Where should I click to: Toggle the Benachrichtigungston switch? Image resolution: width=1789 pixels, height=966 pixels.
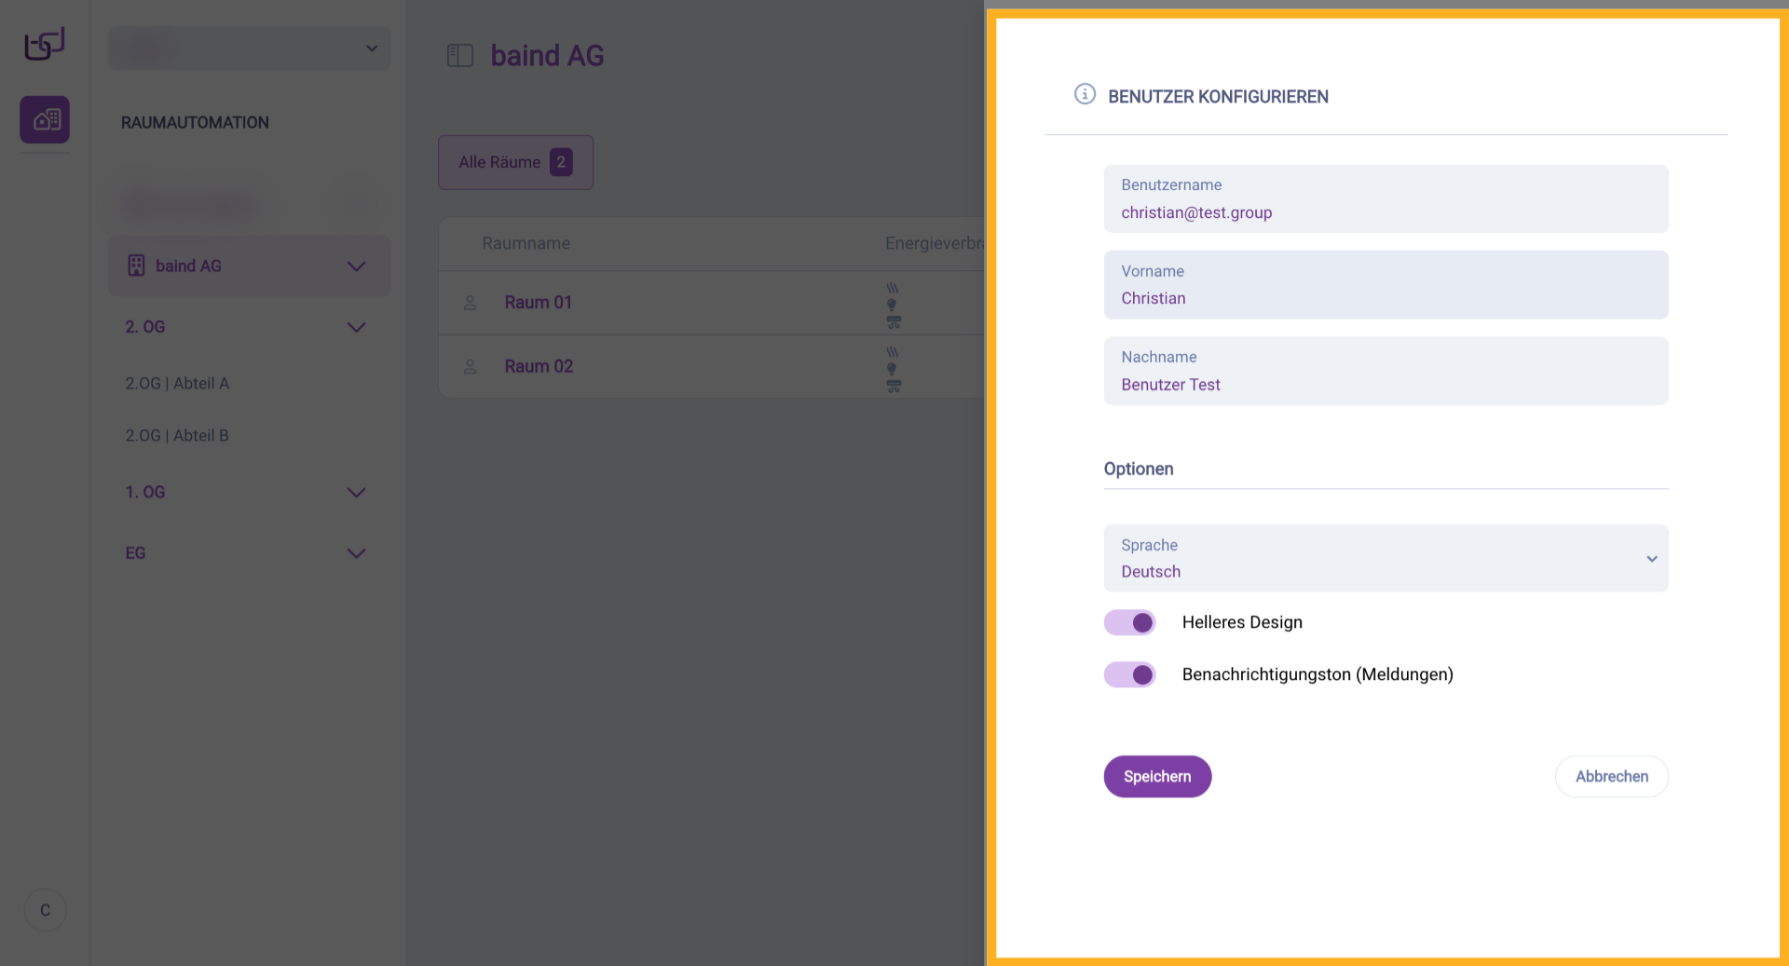tap(1129, 674)
